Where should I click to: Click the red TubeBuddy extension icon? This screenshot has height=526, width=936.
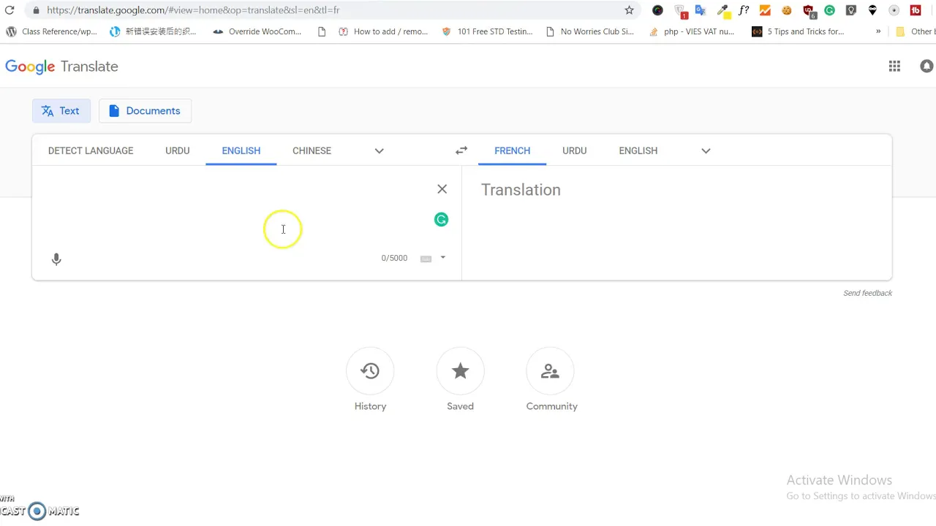(916, 10)
